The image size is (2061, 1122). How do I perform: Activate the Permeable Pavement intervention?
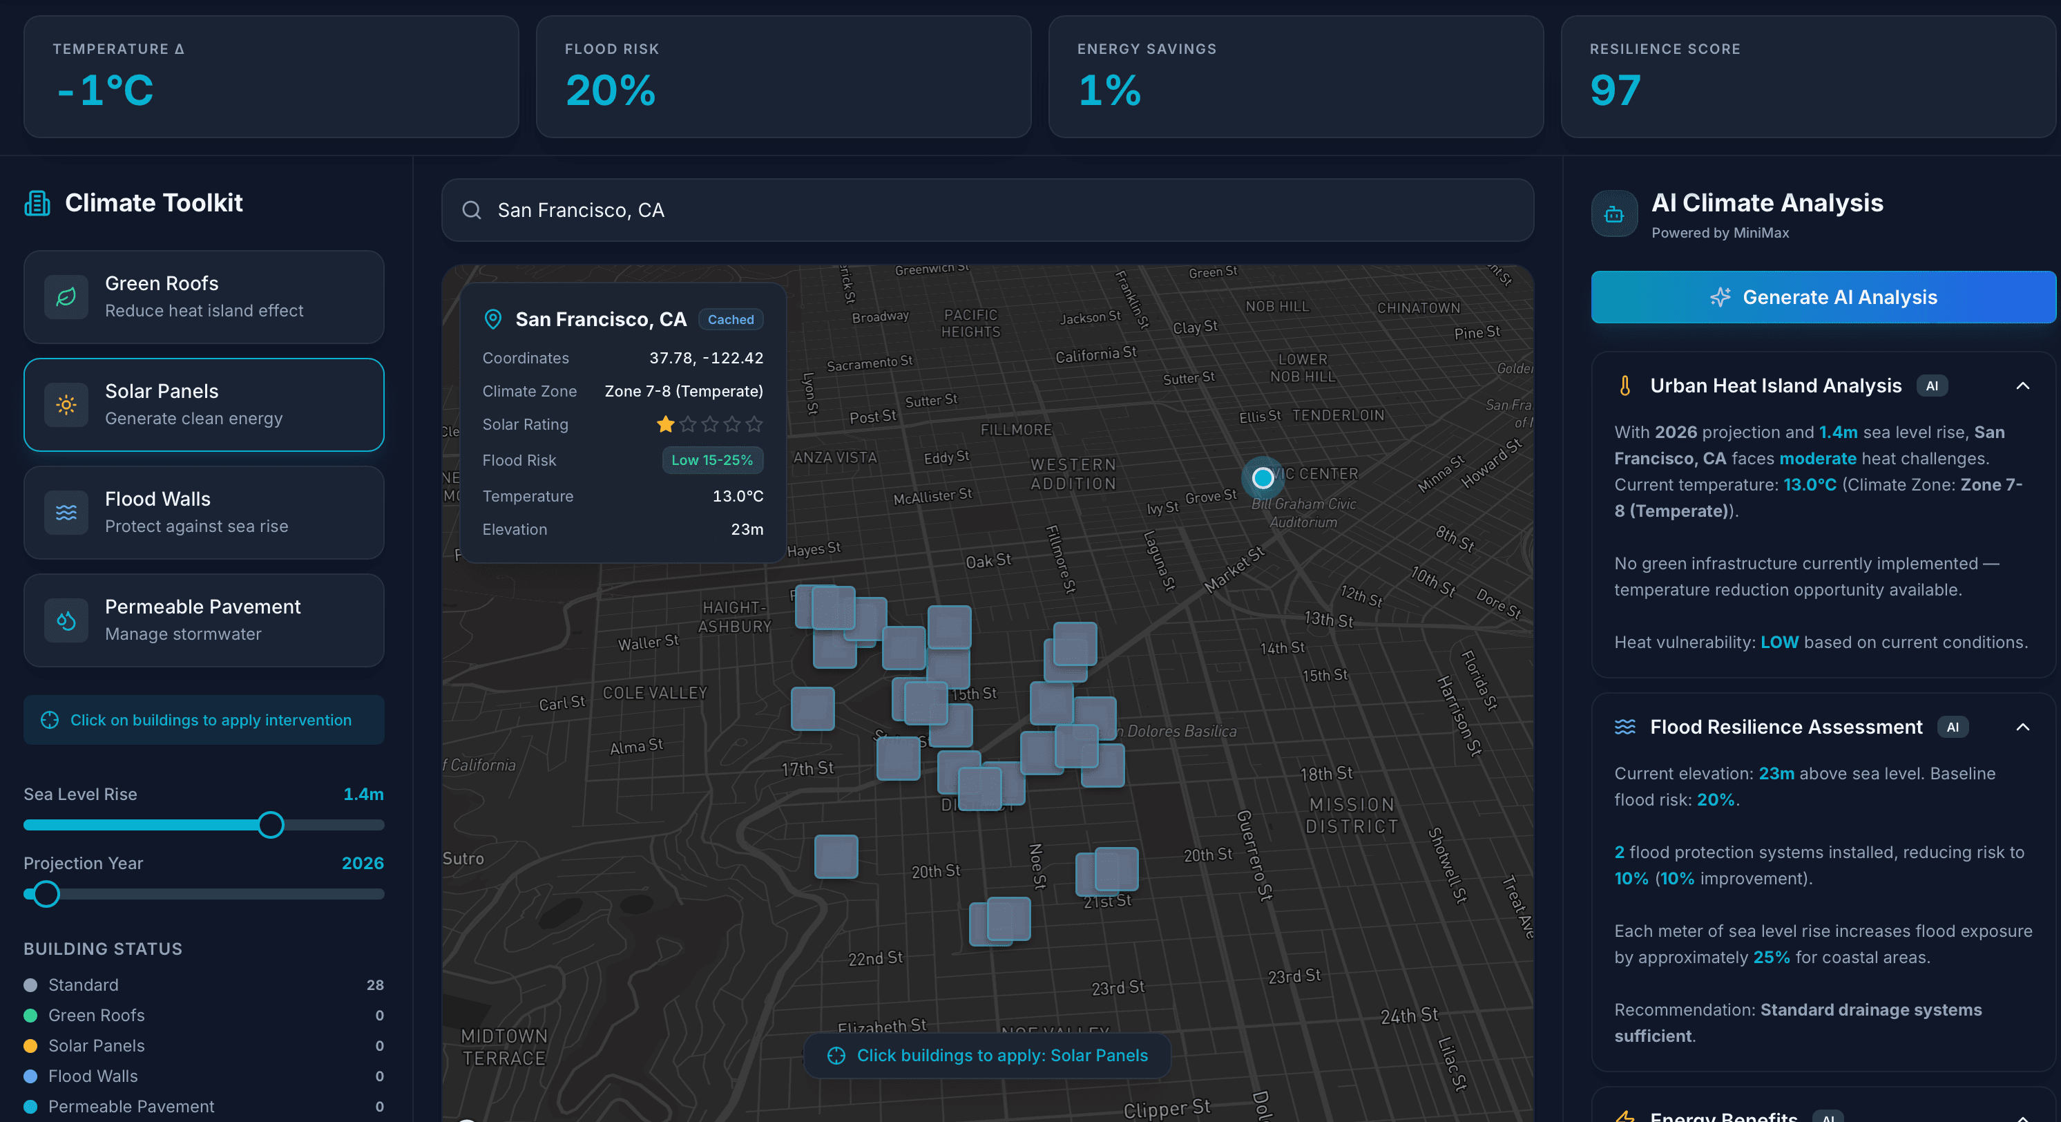point(204,620)
